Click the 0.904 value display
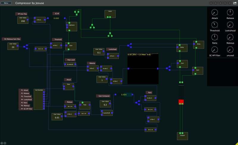The image size is (238, 145). pyautogui.click(x=124, y=95)
